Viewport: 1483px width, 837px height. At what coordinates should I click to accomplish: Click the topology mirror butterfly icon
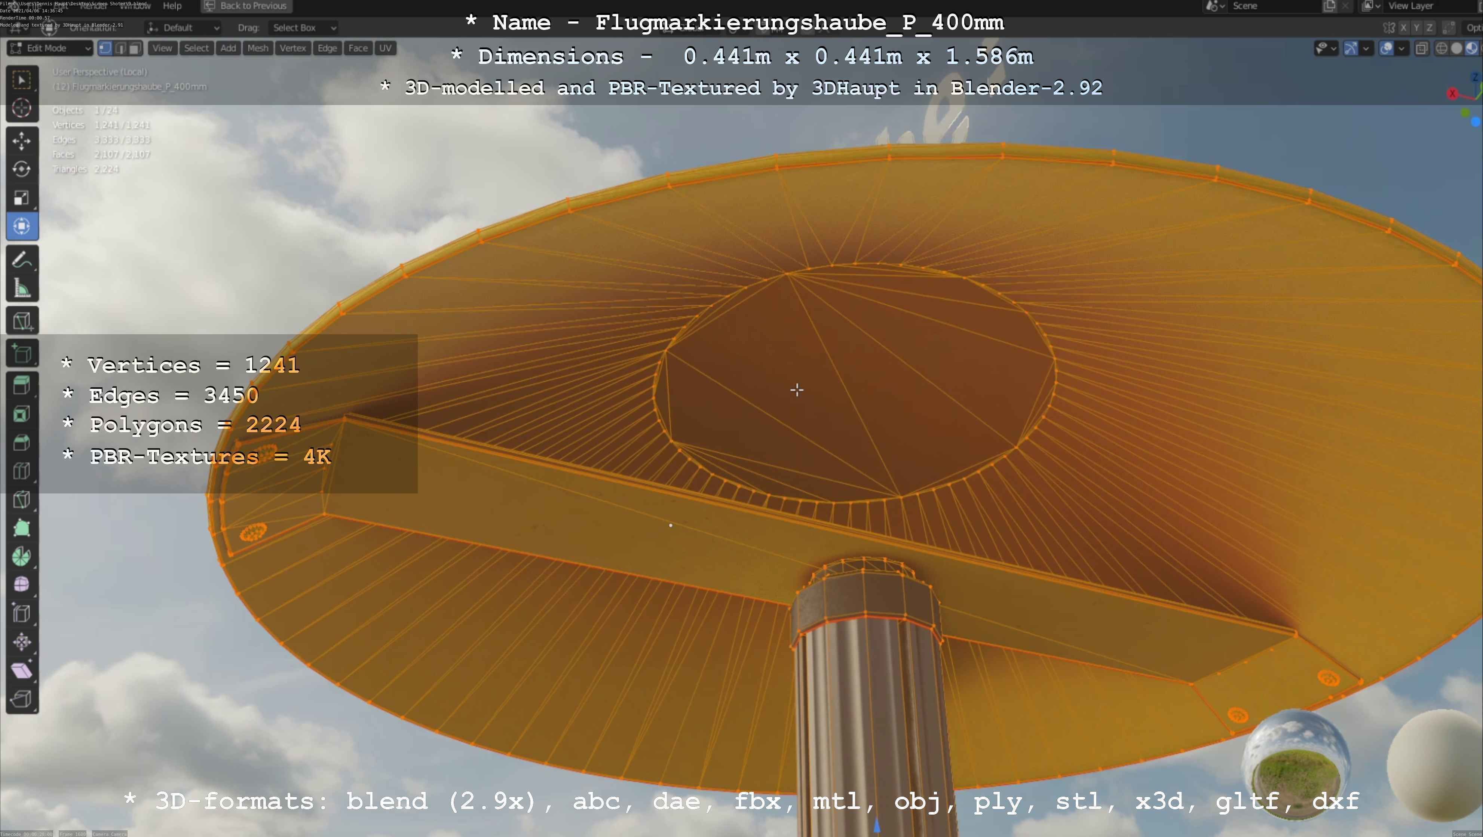pos(1389,28)
